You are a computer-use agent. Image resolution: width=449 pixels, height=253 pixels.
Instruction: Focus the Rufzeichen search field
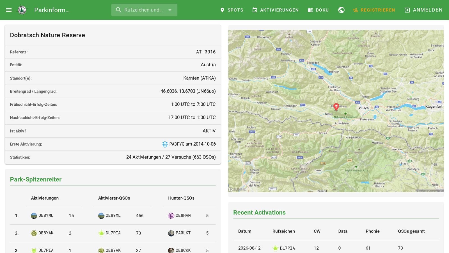(x=143, y=10)
